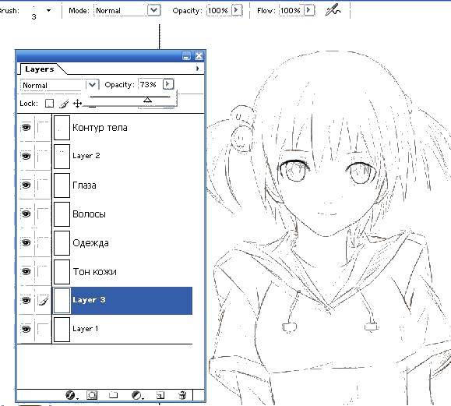
Task: Hide the Контур тела layer
Action: [x=26, y=127]
